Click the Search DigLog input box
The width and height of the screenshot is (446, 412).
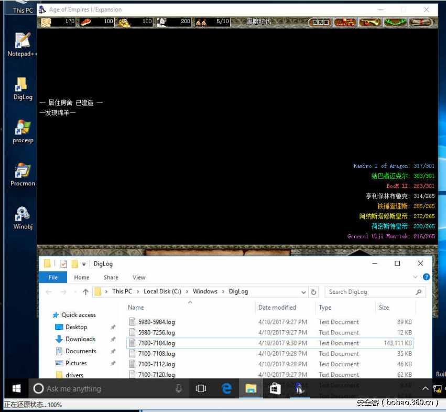pyautogui.click(x=369, y=292)
